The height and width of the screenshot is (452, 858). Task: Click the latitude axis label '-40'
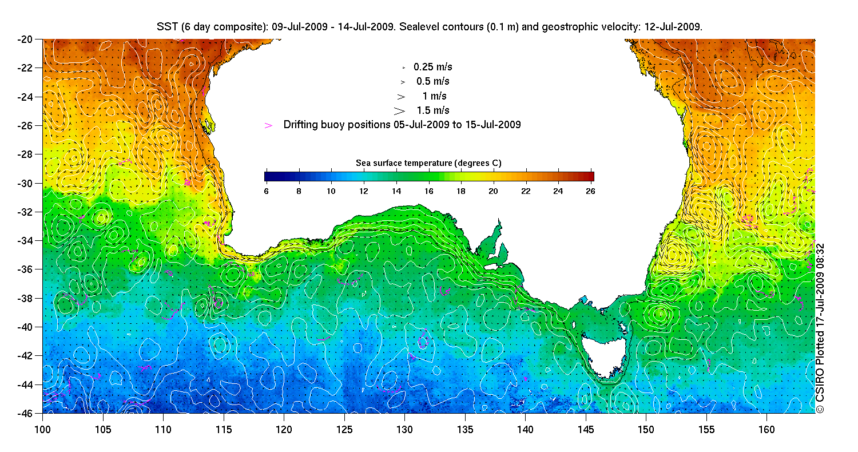pyautogui.click(x=25, y=327)
